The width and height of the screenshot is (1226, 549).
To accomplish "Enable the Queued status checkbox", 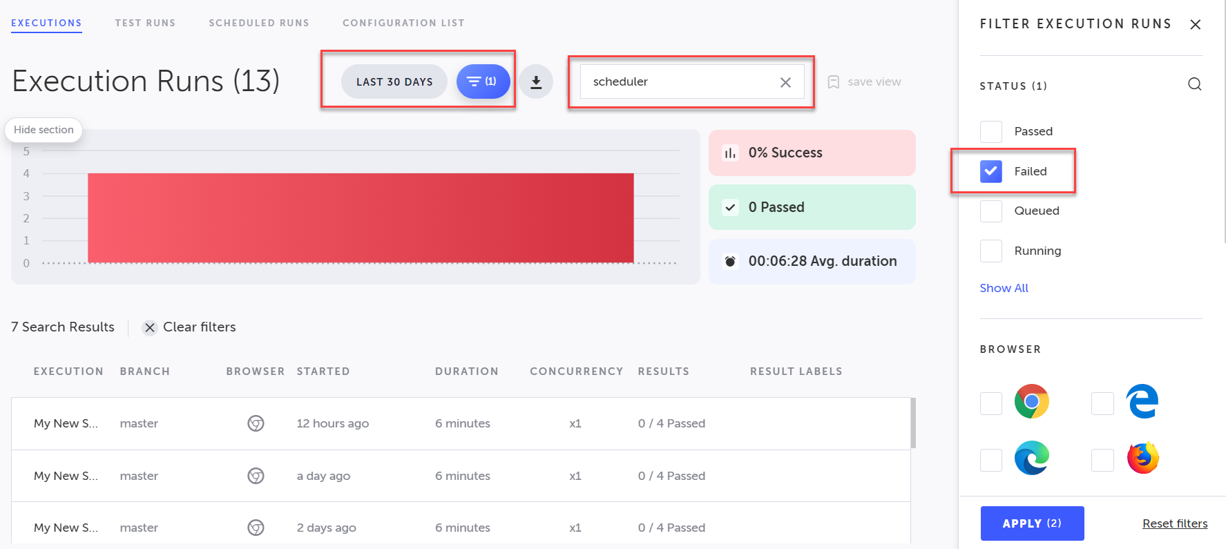I will tap(991, 211).
